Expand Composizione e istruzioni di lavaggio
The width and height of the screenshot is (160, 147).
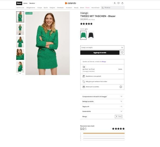pos(102,97)
